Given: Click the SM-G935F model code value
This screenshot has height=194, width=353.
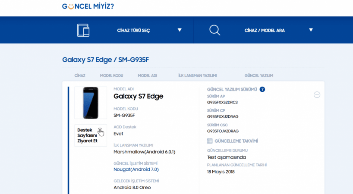Looking at the screenshot, I should [124, 115].
